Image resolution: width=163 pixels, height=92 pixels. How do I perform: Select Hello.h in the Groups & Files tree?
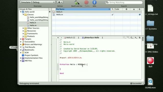[x=33, y=23]
